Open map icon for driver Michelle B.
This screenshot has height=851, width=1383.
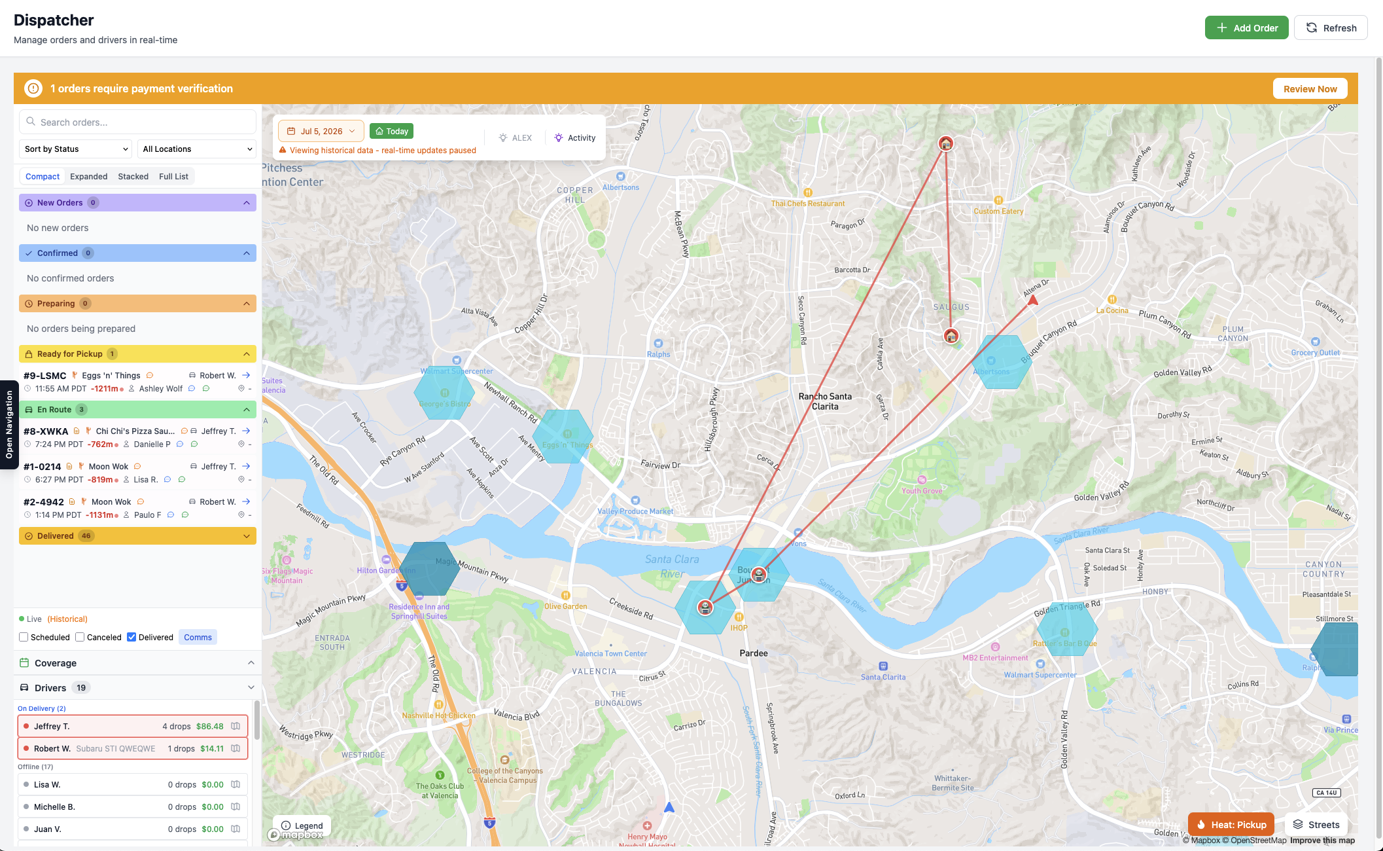click(x=236, y=806)
